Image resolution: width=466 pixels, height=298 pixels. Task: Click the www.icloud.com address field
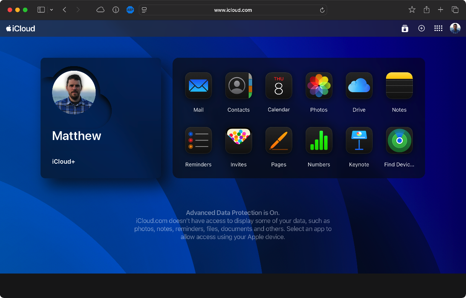[x=233, y=10]
